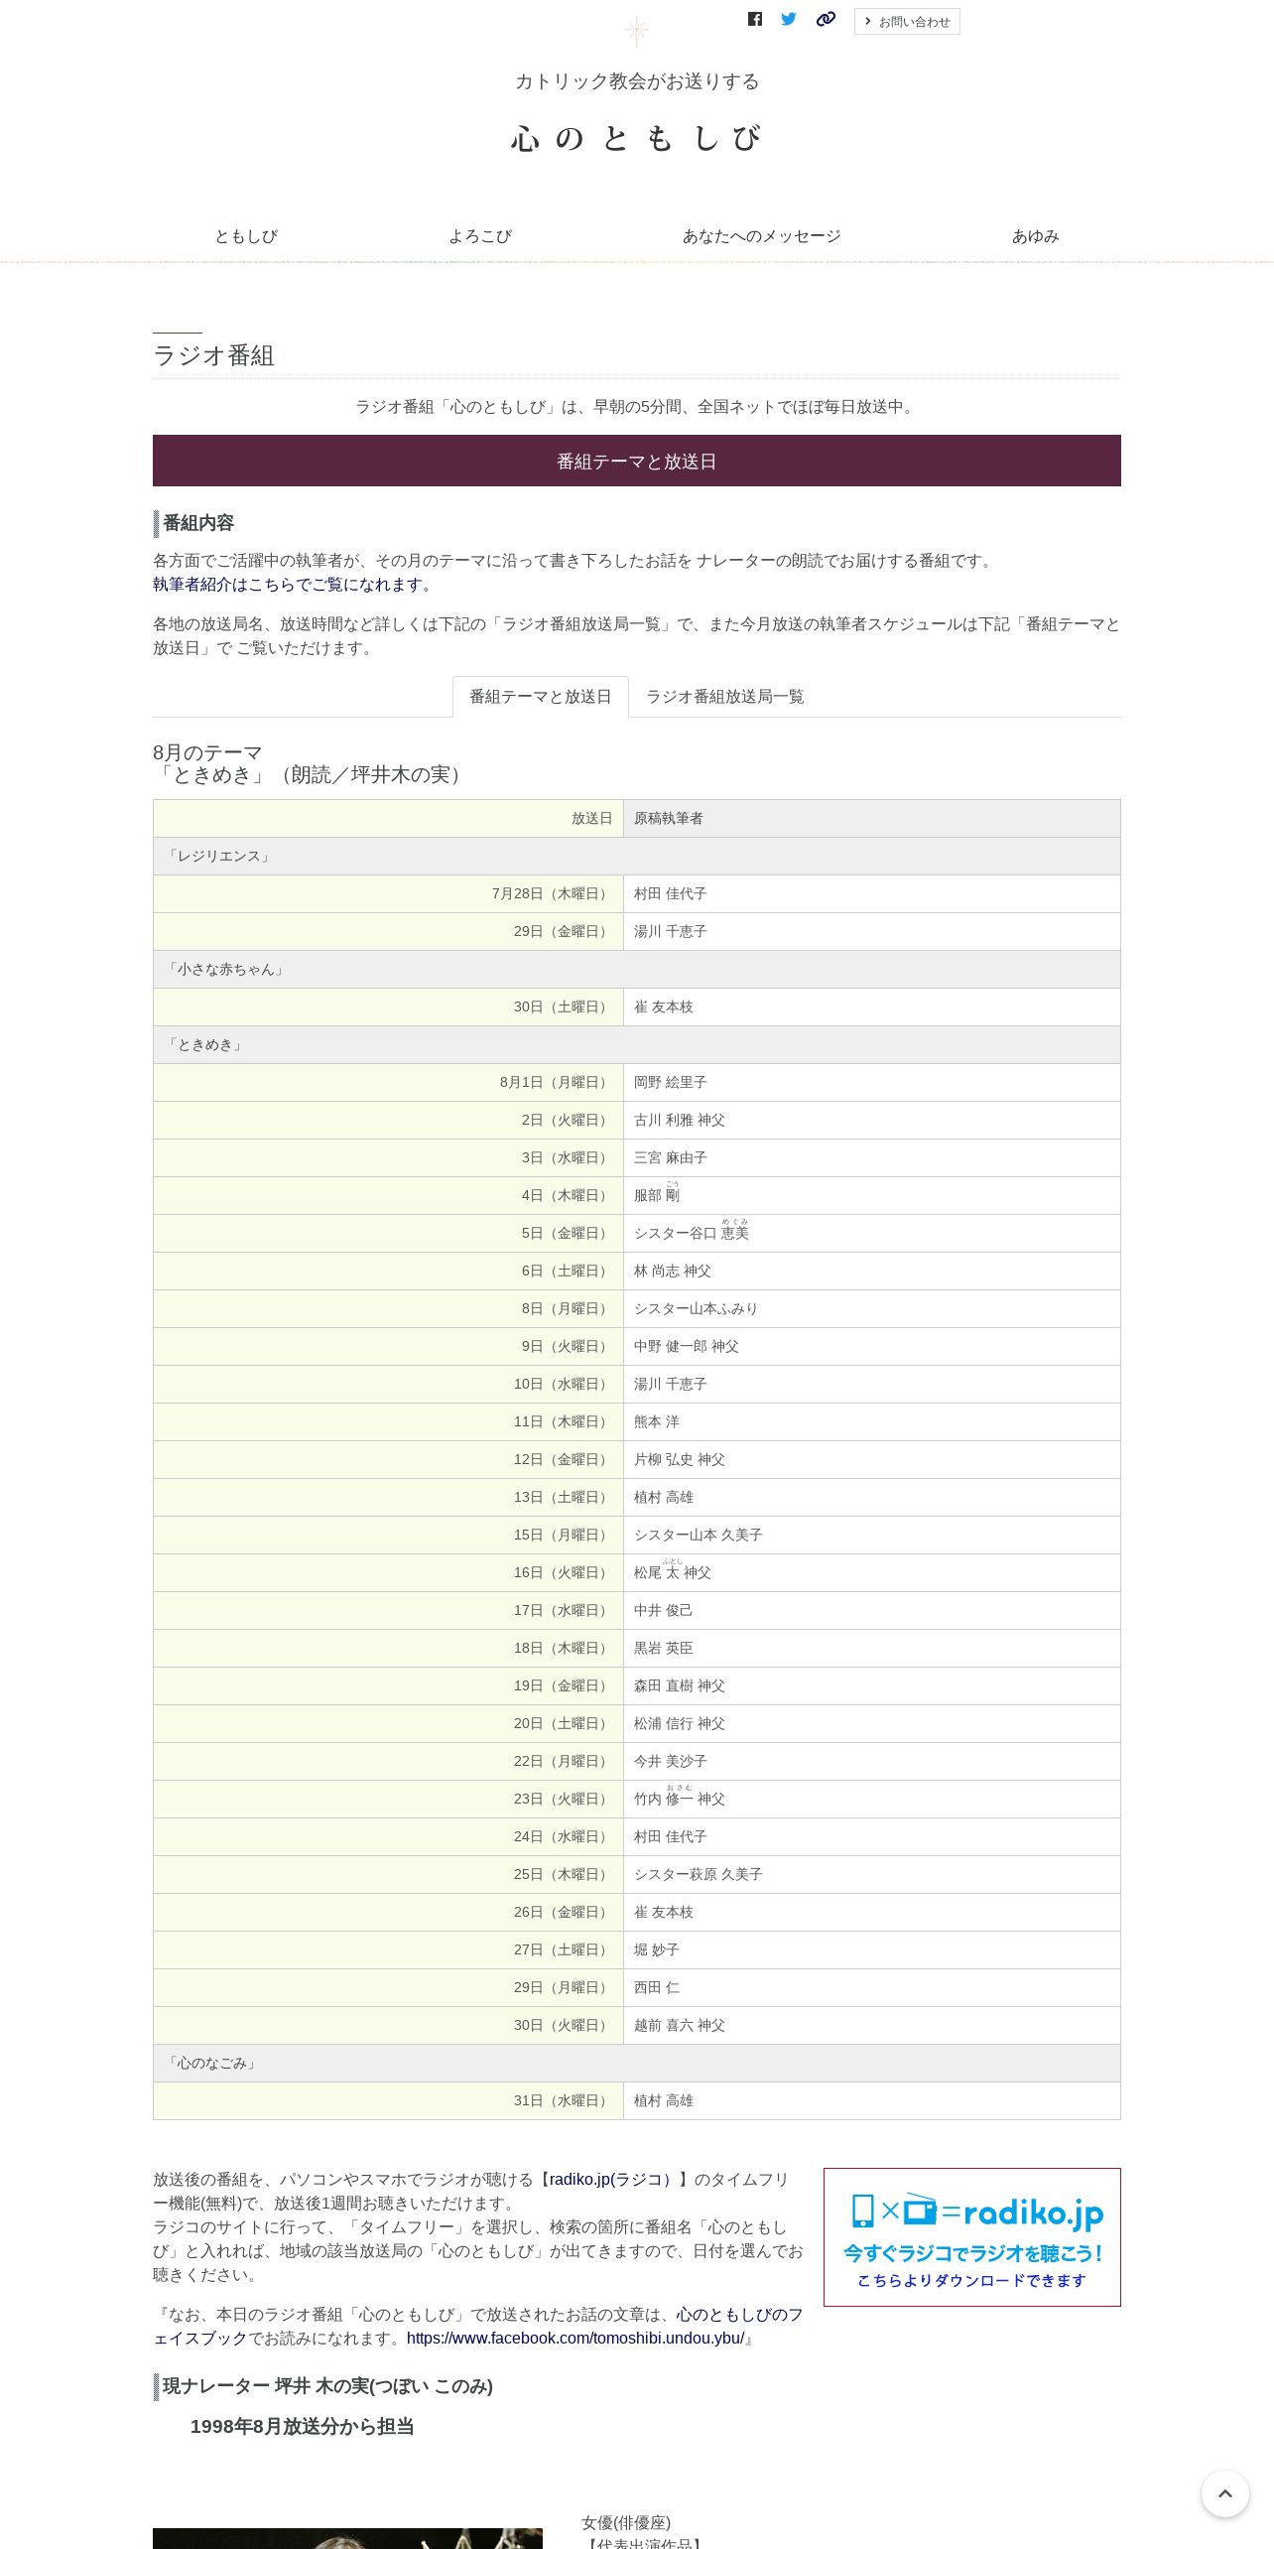
Task: Click author 古川 利雅 神父
Action: [680, 1121]
